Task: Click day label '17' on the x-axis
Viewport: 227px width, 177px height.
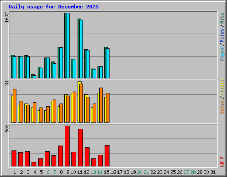Action: (120, 172)
